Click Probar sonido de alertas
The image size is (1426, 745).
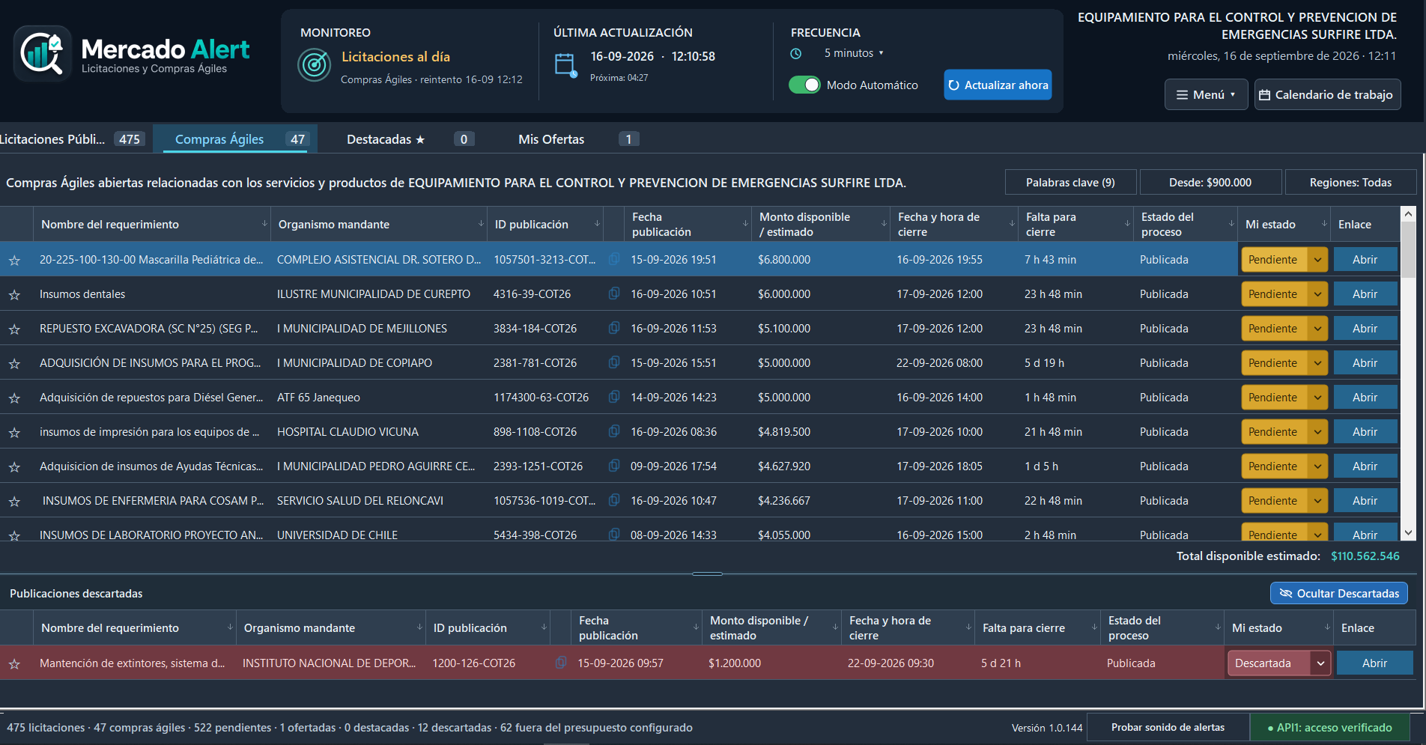[x=1168, y=727]
